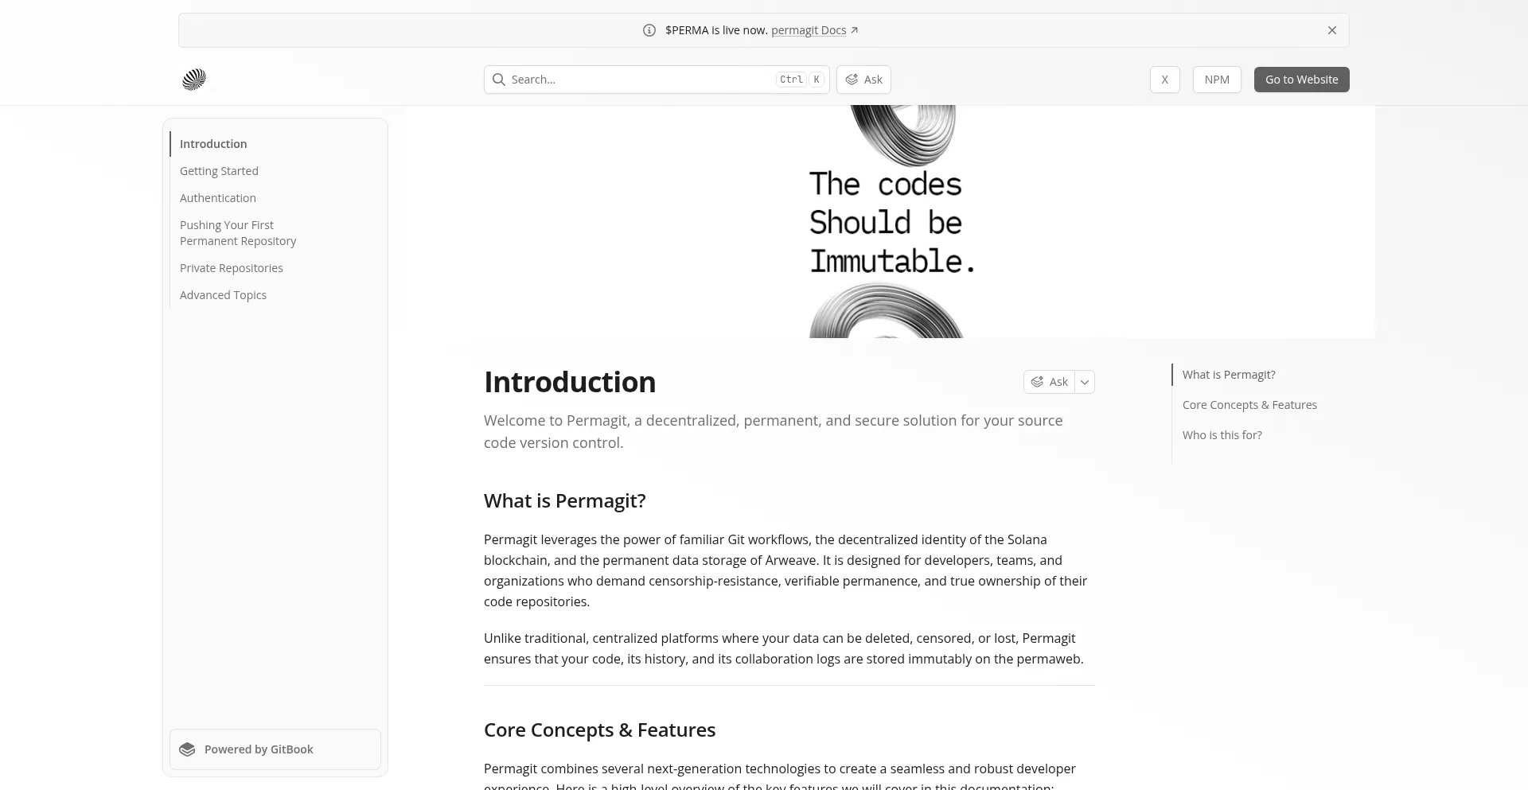Jump to Core Concepts & Features section
1528x790 pixels.
coord(1249,405)
